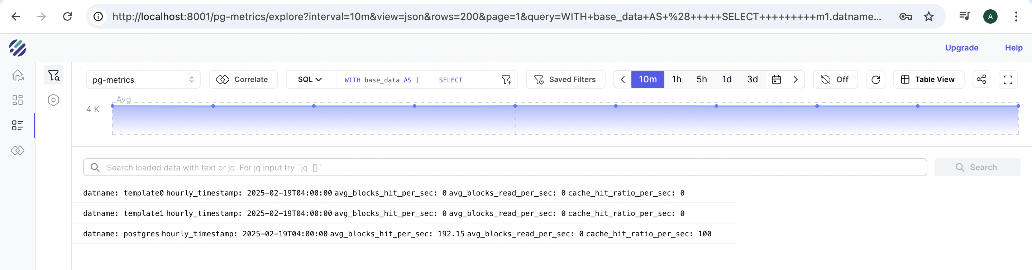Open the dashboards grid icon in sidebar
The width and height of the screenshot is (1032, 270).
click(x=18, y=100)
